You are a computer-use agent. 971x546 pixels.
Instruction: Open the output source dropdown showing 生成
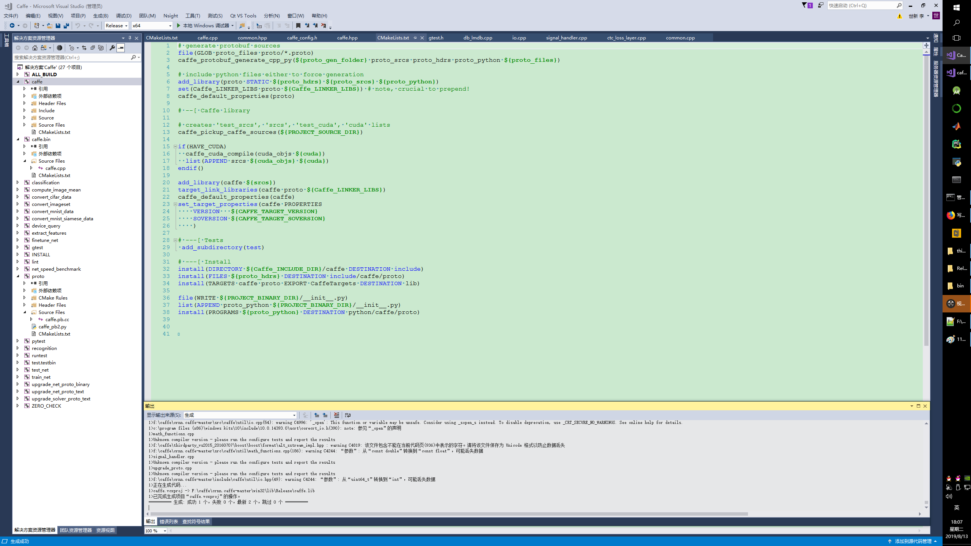tap(240, 415)
